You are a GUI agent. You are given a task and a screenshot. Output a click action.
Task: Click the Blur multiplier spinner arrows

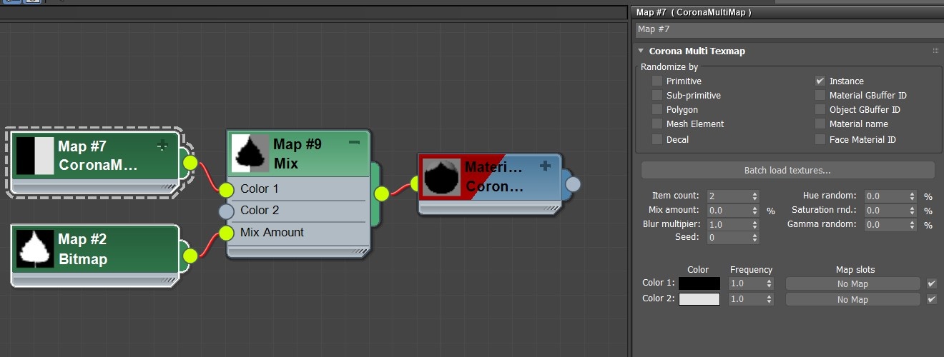(x=754, y=224)
